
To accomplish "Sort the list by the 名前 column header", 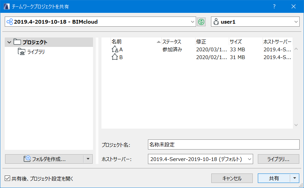I will pos(136,42).
